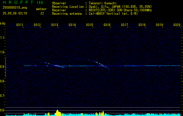This screenshot has width=183, height=116.
Task: Click the 0320 time marker
Action: pyautogui.click(x=177, y=25)
